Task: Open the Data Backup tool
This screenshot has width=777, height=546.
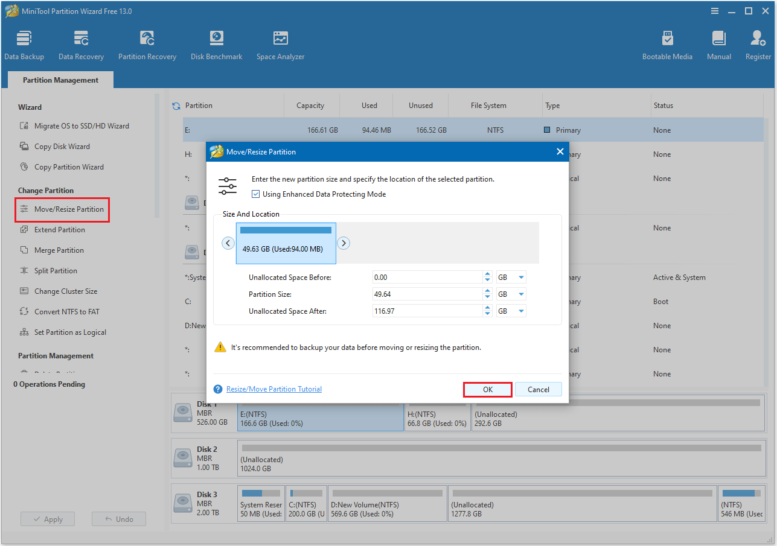Action: [x=24, y=43]
